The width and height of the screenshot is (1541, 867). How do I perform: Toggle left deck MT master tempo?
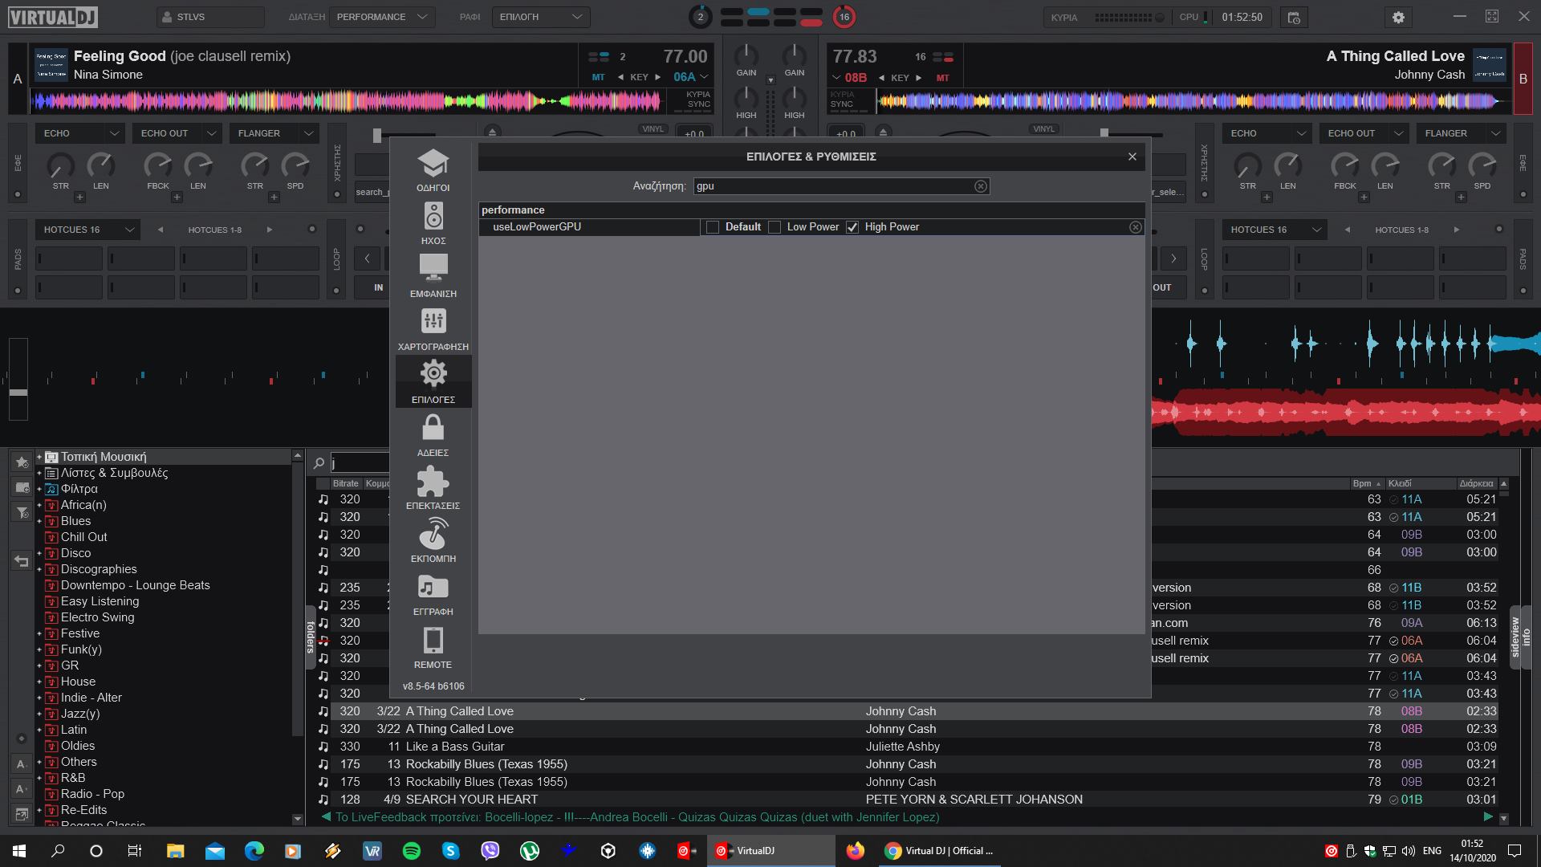(598, 78)
